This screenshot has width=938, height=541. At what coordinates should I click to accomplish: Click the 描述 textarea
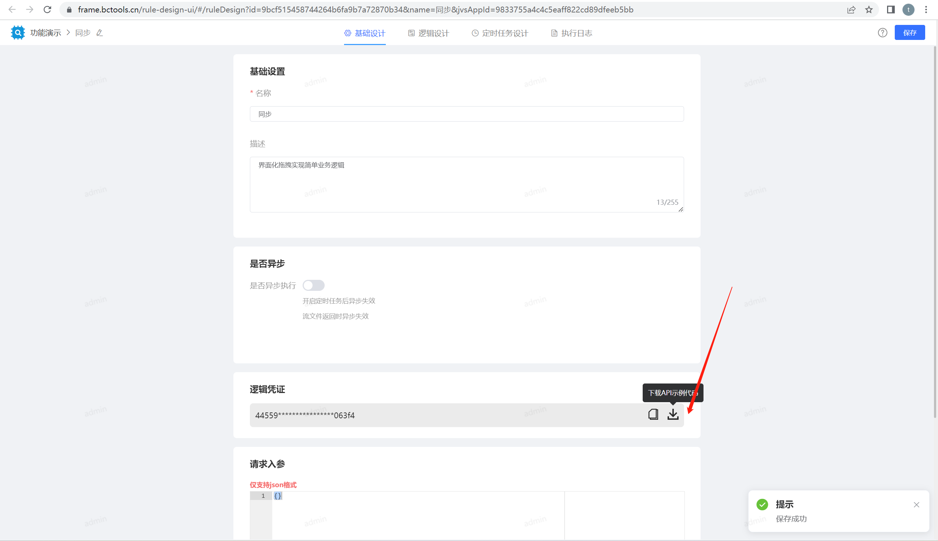coord(466,184)
